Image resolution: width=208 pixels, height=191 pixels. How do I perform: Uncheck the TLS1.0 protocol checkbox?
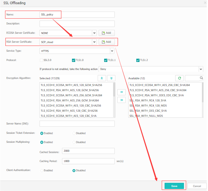pos(74,60)
